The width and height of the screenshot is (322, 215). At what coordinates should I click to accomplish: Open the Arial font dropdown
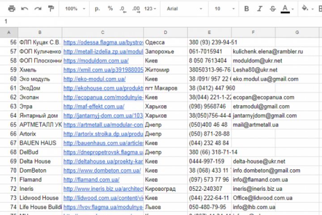pyautogui.click(x=184, y=9)
